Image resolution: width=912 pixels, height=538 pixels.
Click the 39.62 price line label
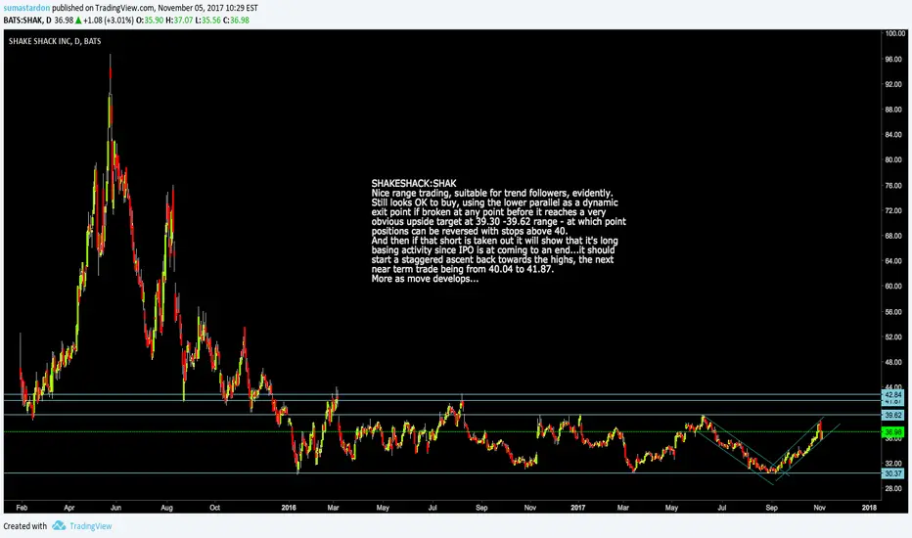click(892, 416)
